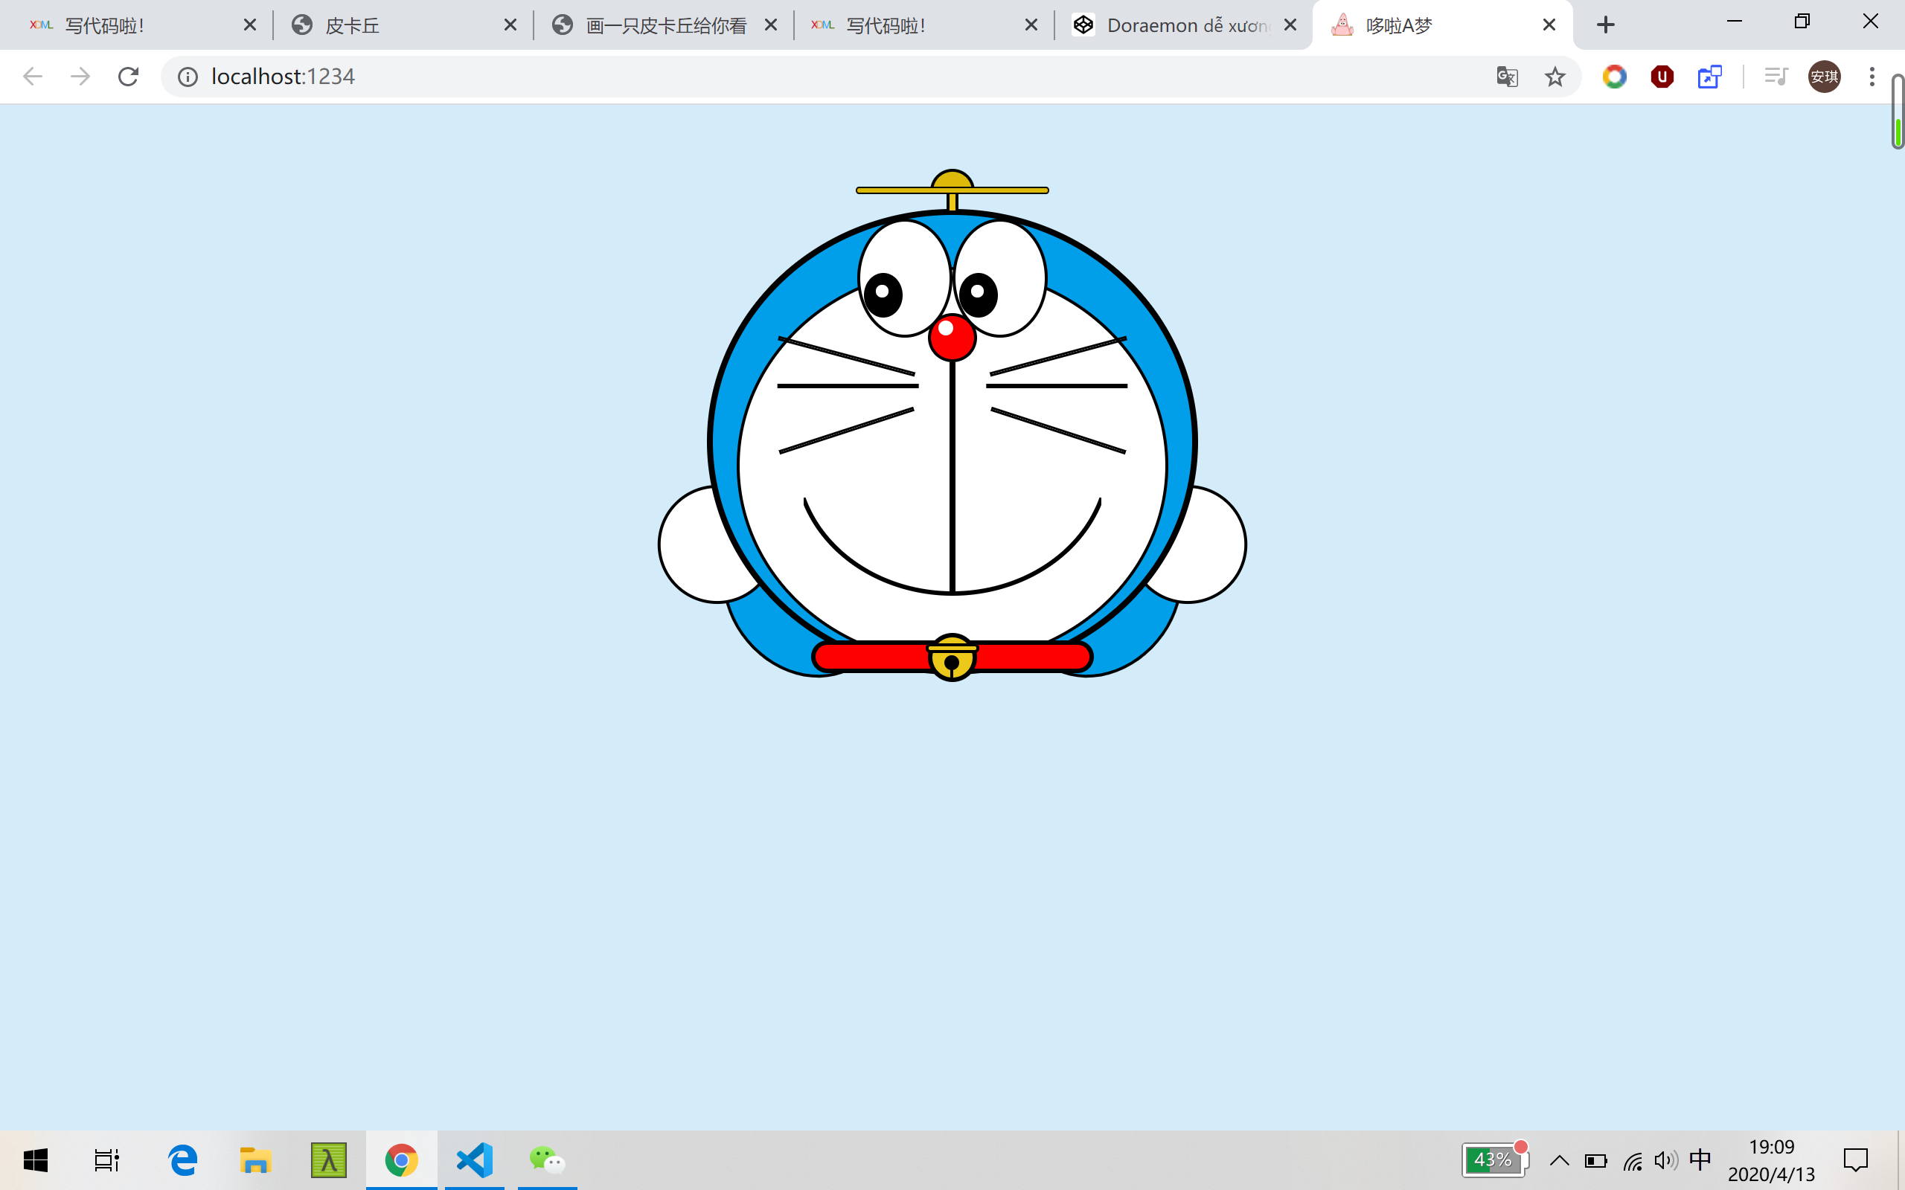Open a new tab with plus button
This screenshot has width=1905, height=1190.
pyautogui.click(x=1606, y=25)
